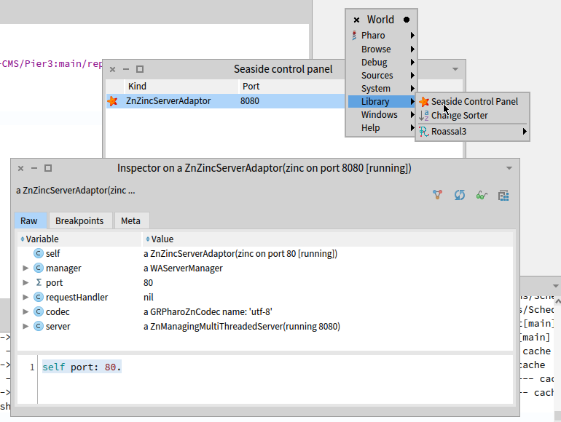Switch to the Breakpoints tab
Image resolution: width=561 pixels, height=422 pixels.
[x=79, y=221]
